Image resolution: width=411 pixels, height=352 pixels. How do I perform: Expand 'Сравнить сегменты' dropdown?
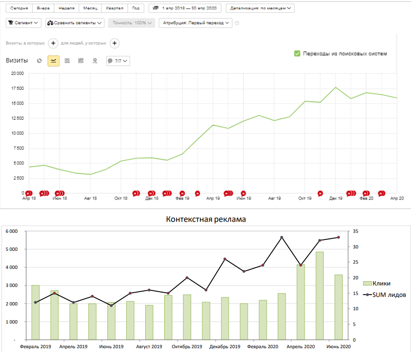tap(75, 23)
